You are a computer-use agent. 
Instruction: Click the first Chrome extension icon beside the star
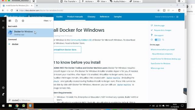point(164,10)
